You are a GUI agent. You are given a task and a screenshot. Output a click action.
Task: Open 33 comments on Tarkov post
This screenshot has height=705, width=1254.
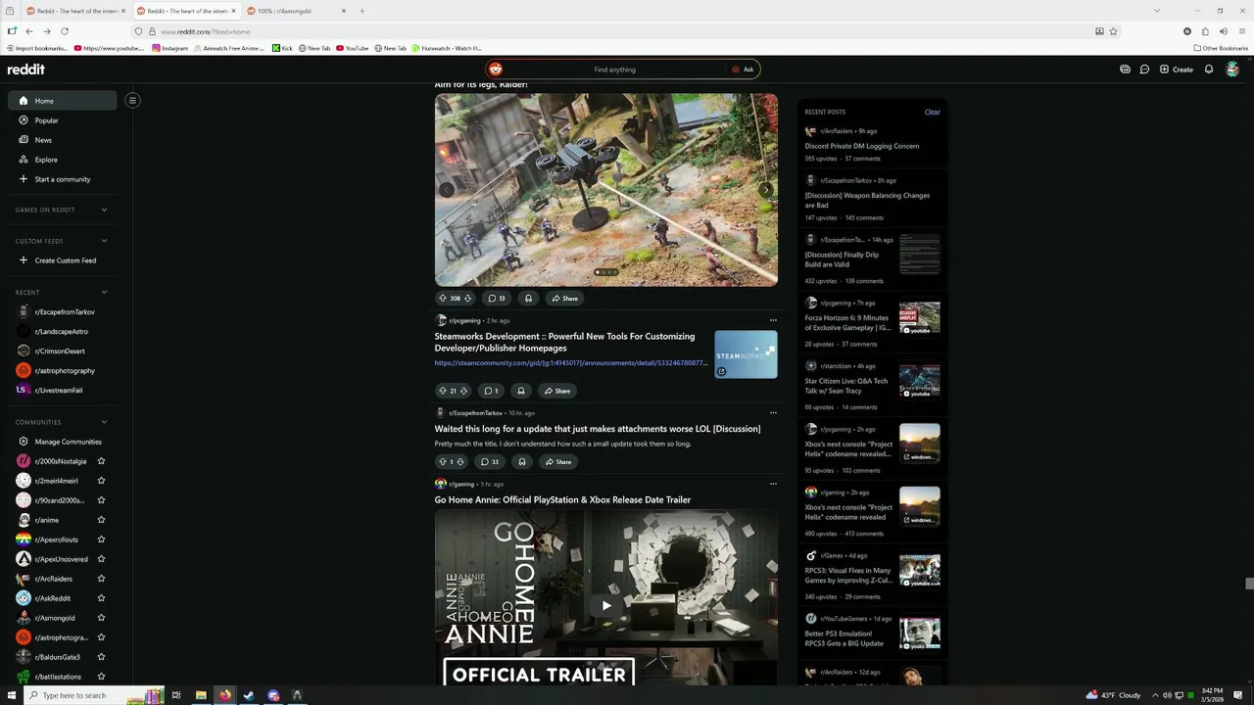click(x=490, y=461)
